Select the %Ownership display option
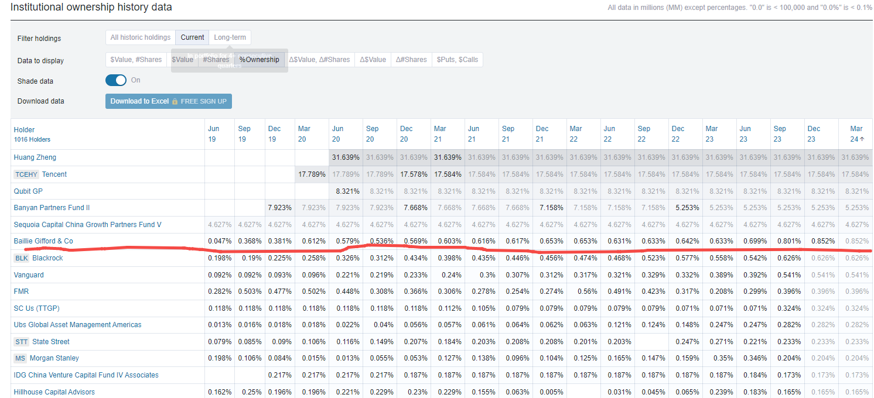This screenshot has height=398, width=874. coord(259,60)
